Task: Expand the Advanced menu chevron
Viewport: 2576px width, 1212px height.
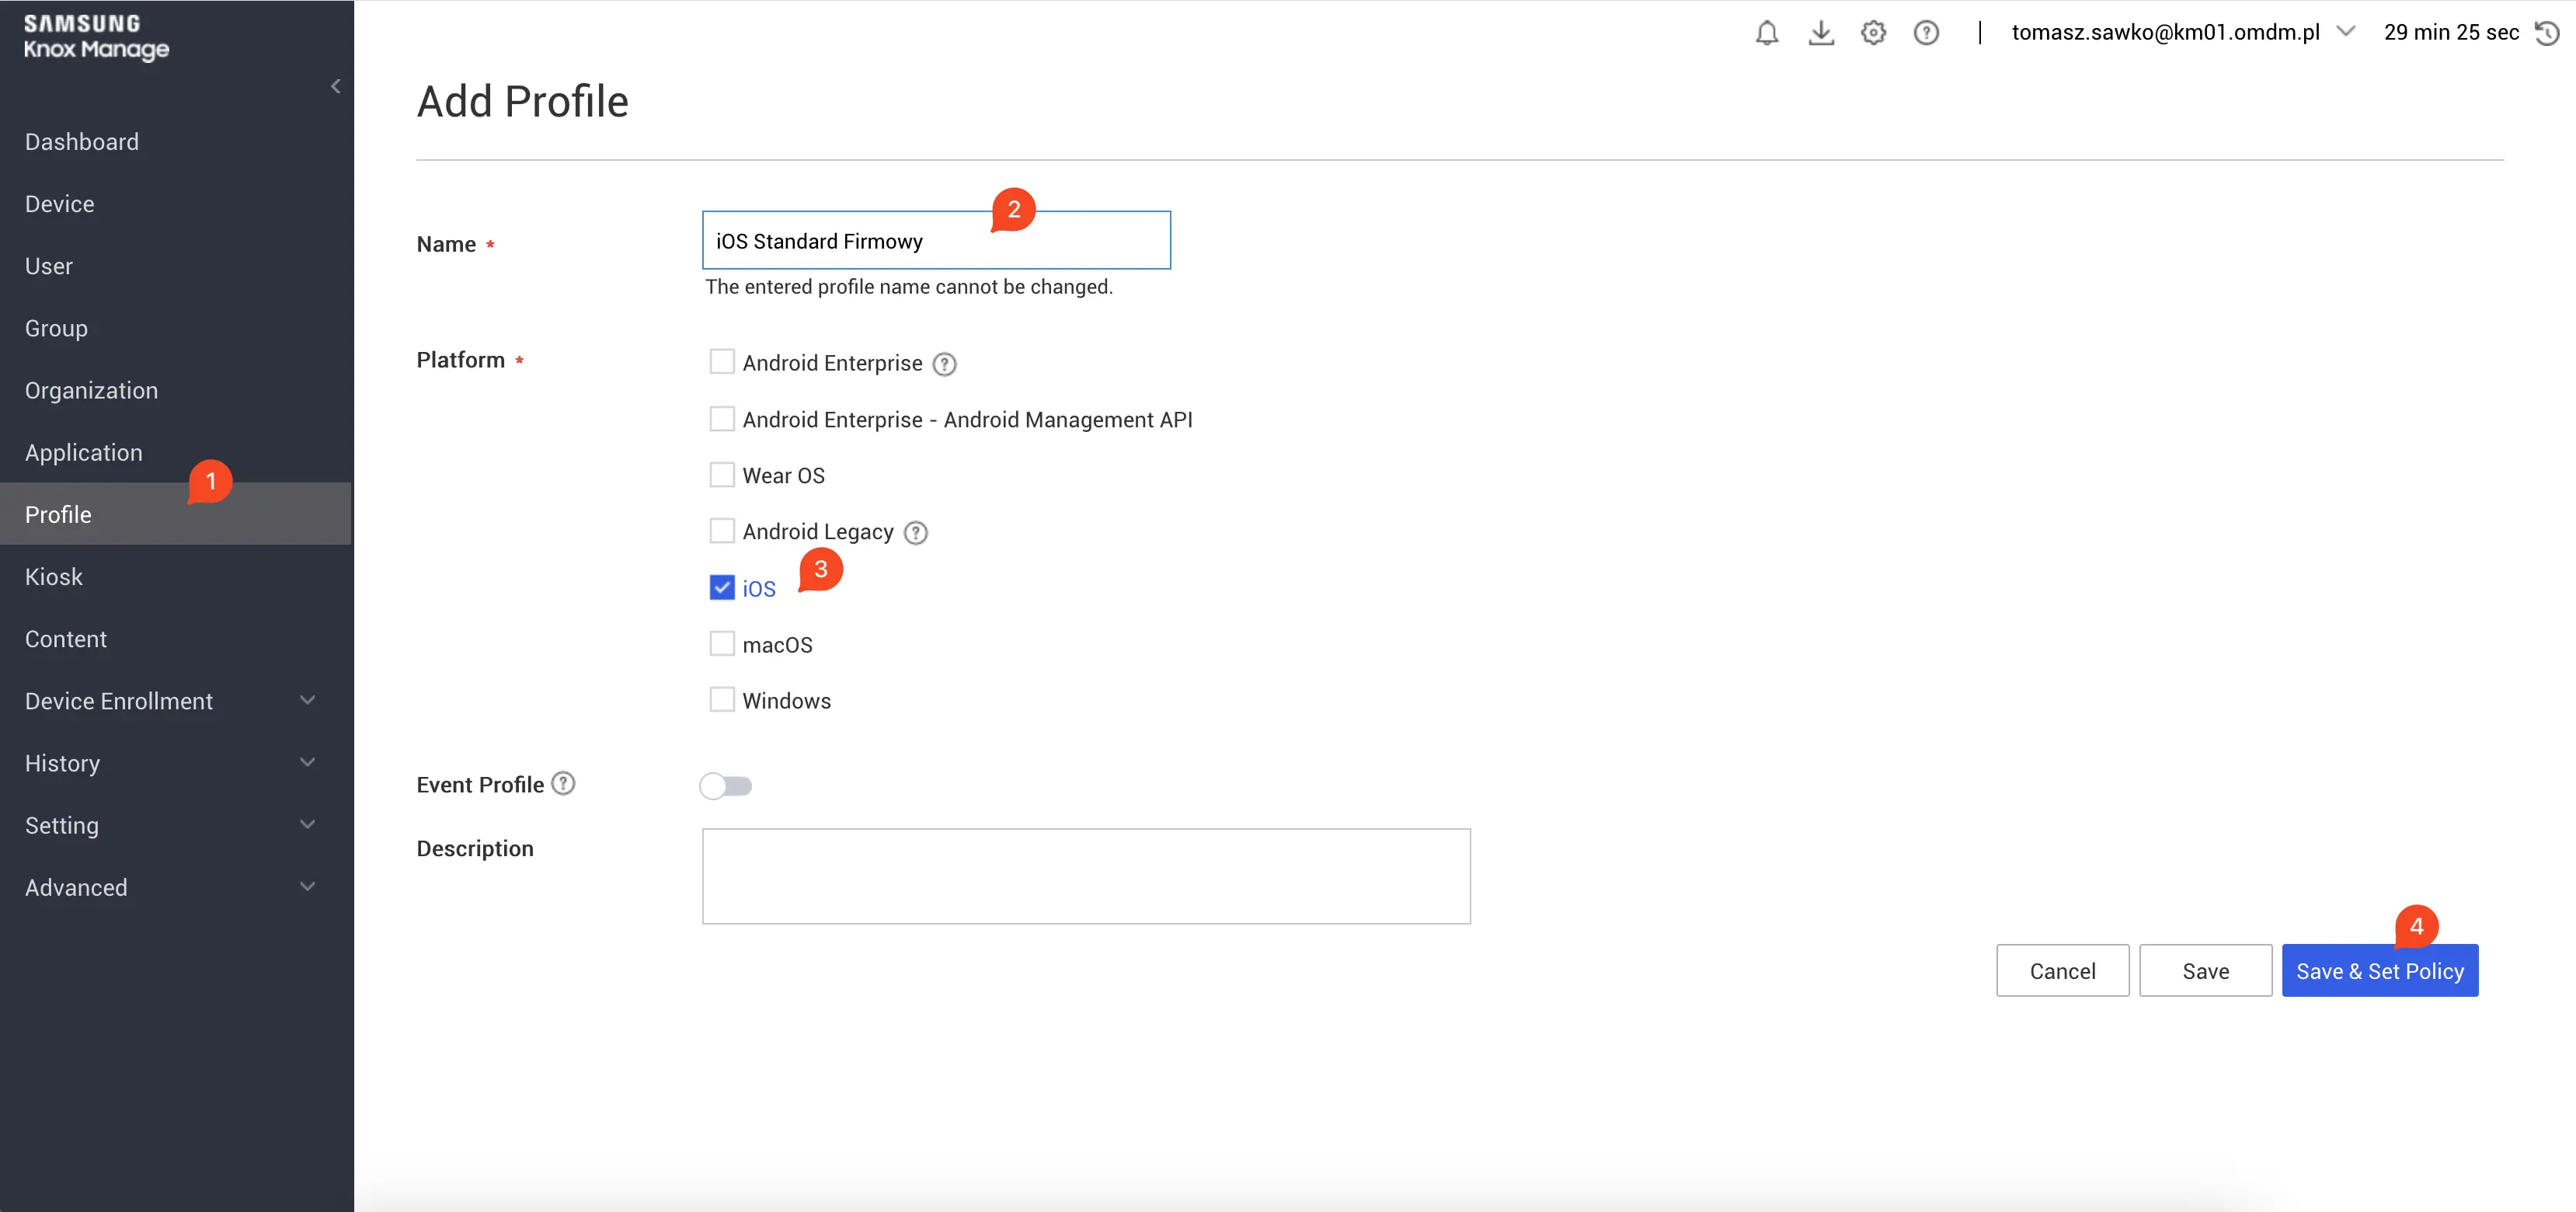Action: click(308, 886)
